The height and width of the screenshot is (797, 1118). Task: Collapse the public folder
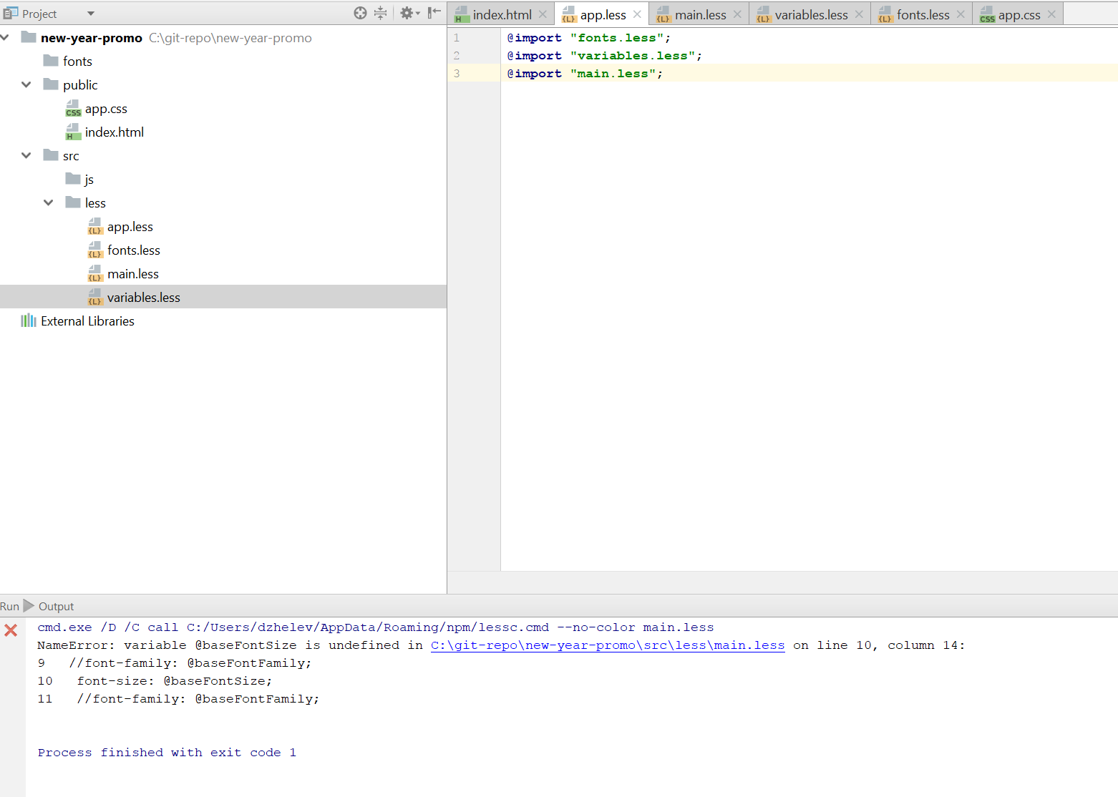(x=26, y=84)
